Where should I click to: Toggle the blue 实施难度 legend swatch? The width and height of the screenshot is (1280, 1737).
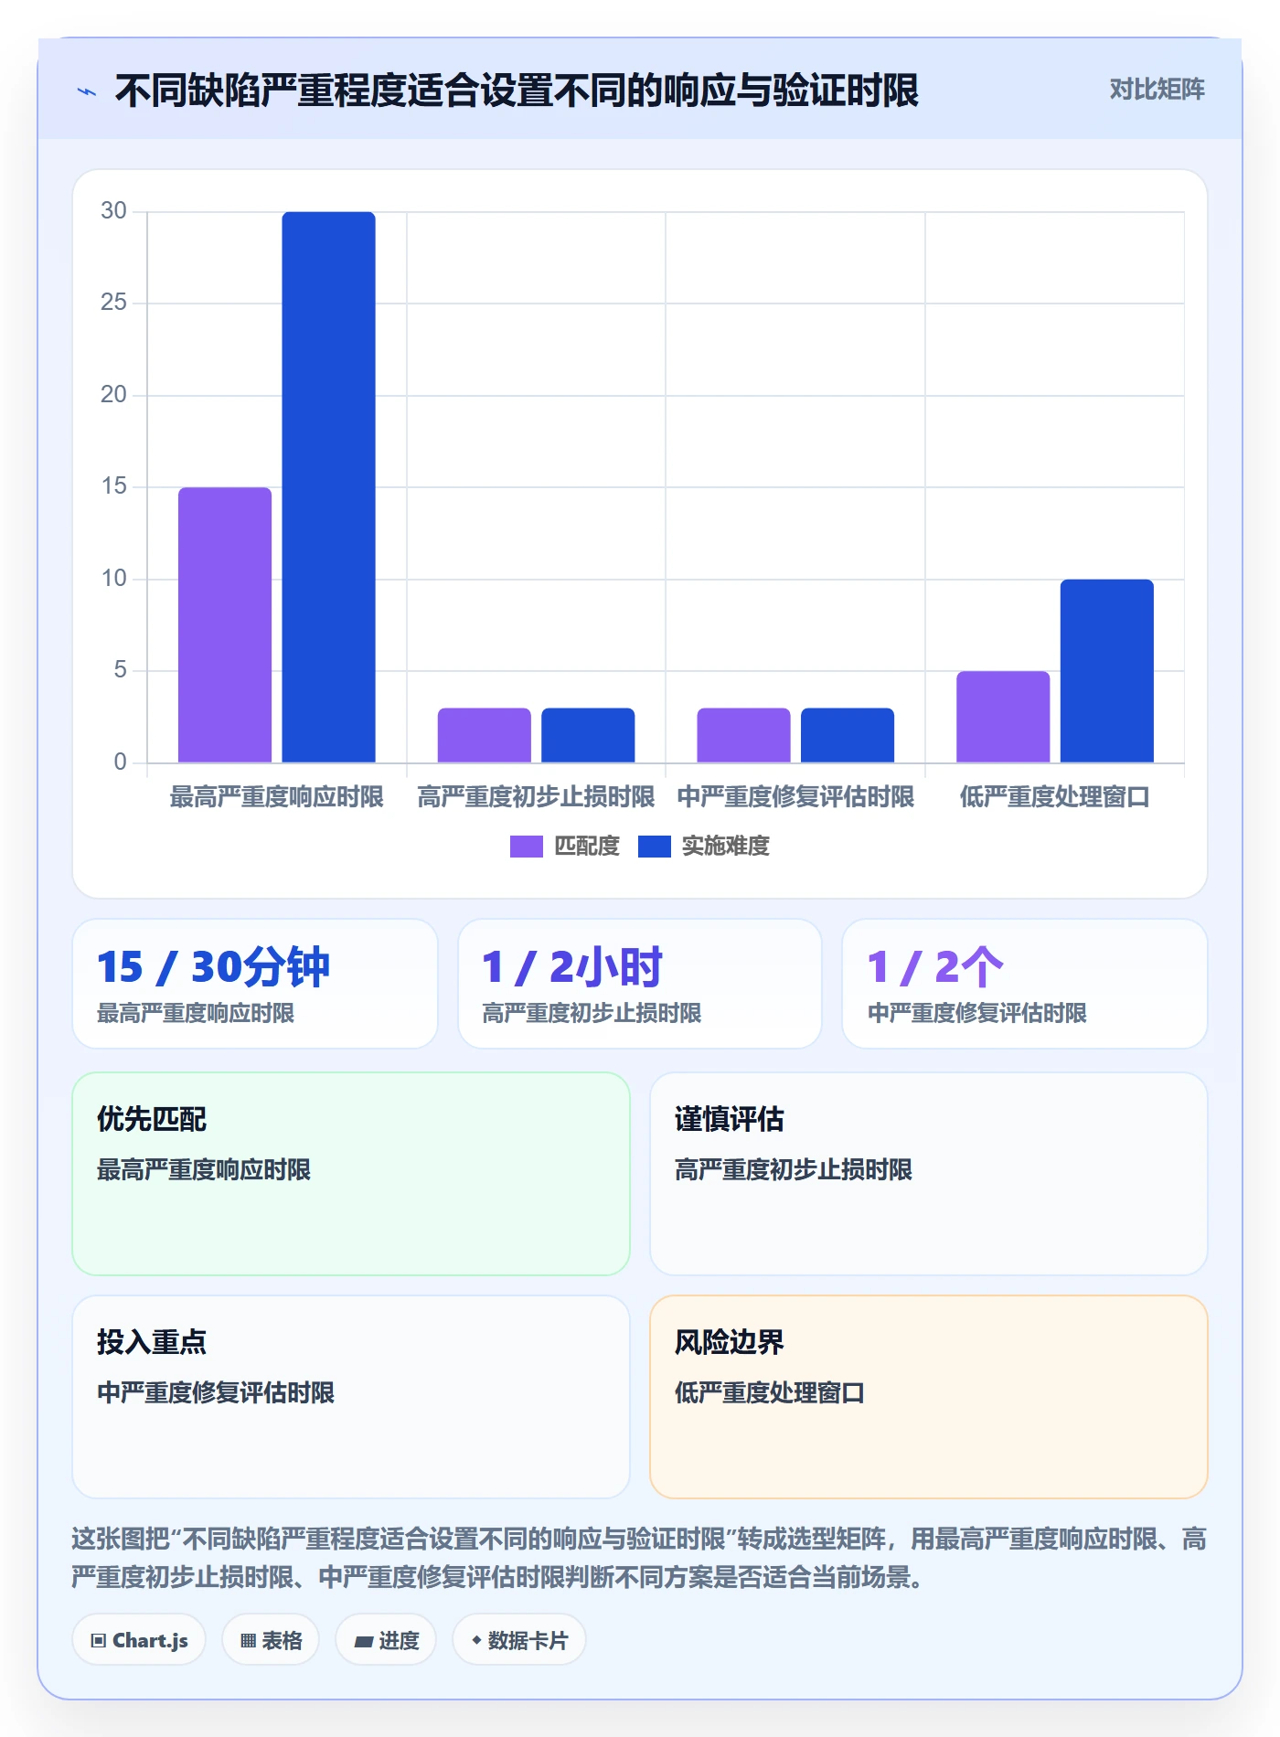[654, 847]
